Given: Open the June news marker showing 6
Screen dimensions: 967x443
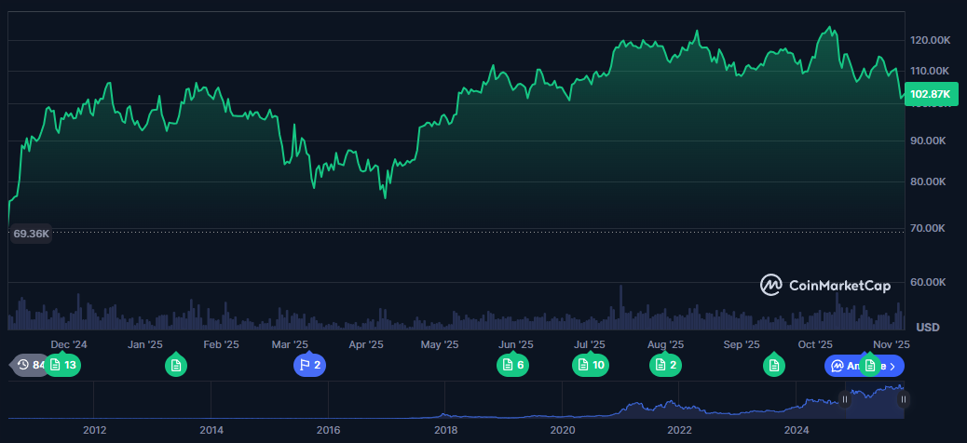Looking at the screenshot, I should [512, 365].
